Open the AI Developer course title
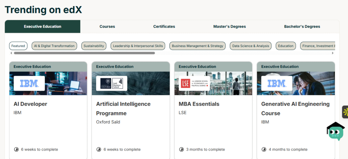 pos(30,104)
